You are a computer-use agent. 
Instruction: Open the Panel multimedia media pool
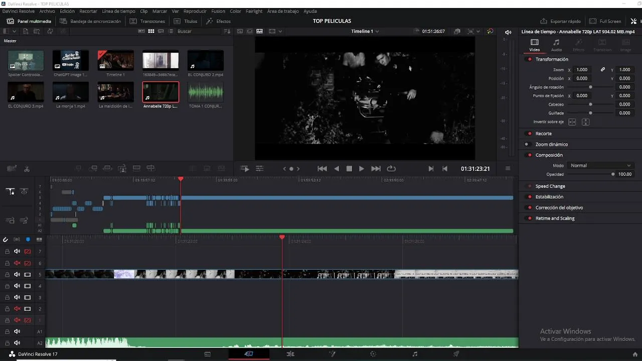[x=29, y=21]
